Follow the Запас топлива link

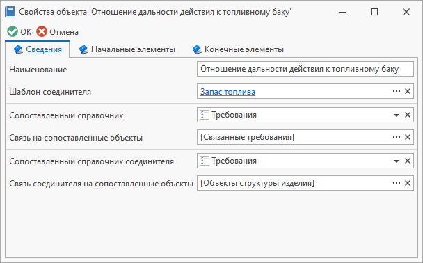228,92
